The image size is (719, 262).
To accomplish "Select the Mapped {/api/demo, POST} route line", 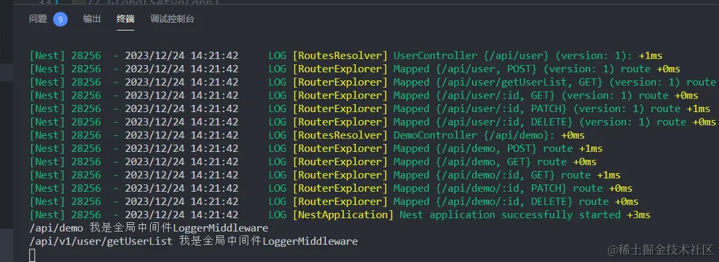I will tap(316, 149).
